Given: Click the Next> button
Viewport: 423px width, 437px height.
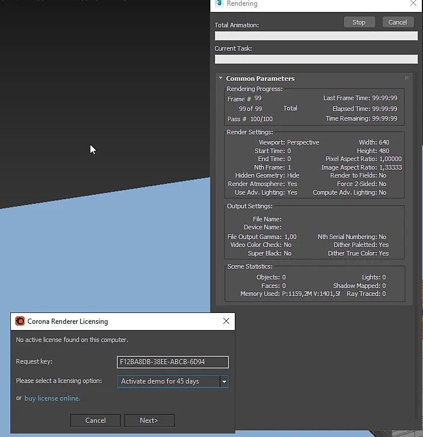Looking at the screenshot, I should (x=150, y=420).
